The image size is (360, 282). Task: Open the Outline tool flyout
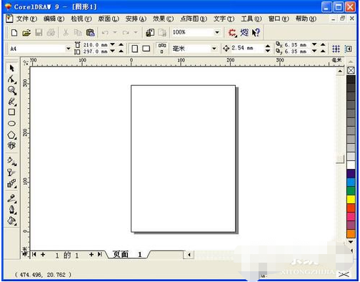pos(11,210)
